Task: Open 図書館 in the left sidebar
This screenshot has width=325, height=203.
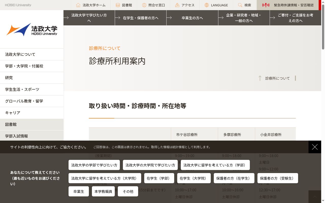Action: click(x=32, y=124)
